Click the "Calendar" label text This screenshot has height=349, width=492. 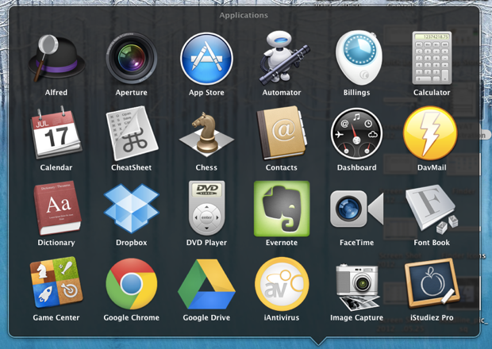pos(56,167)
